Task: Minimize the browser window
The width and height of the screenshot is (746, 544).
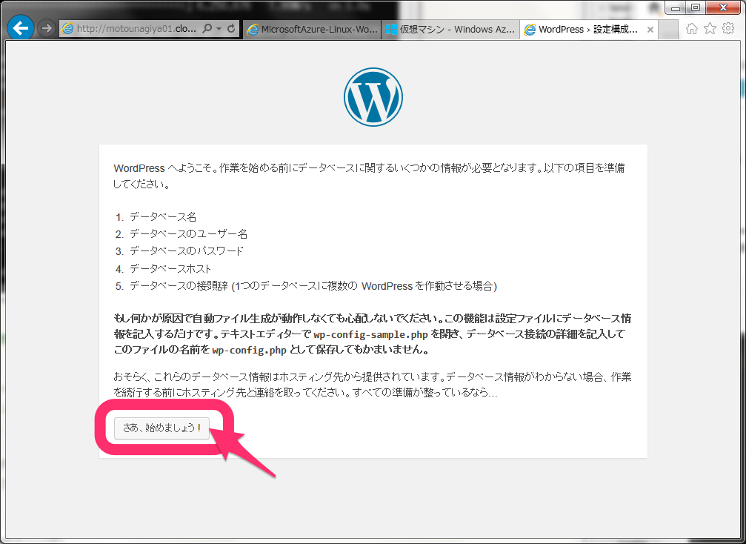Action: pyautogui.click(x=676, y=7)
